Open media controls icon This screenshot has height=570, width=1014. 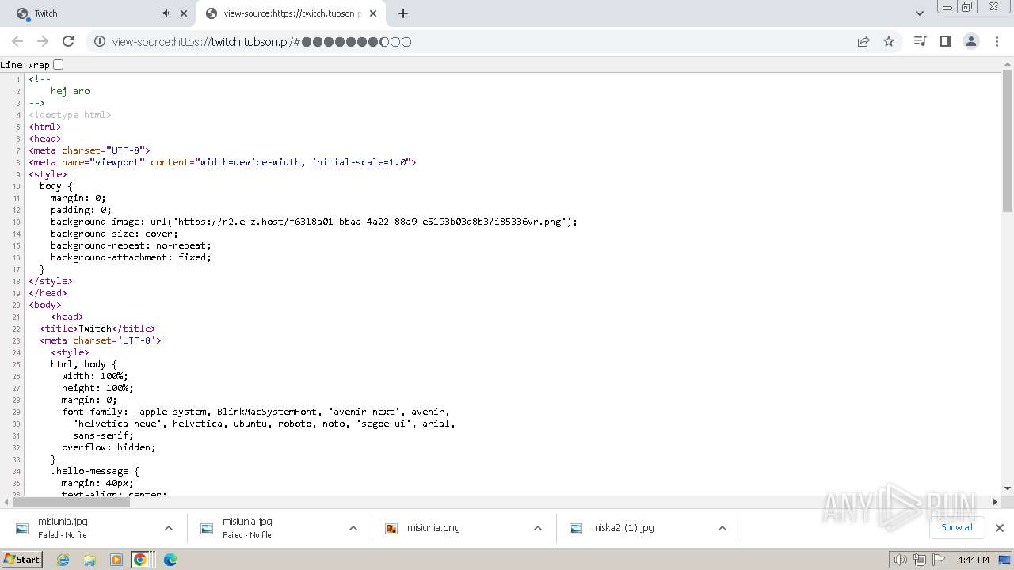[920, 41]
